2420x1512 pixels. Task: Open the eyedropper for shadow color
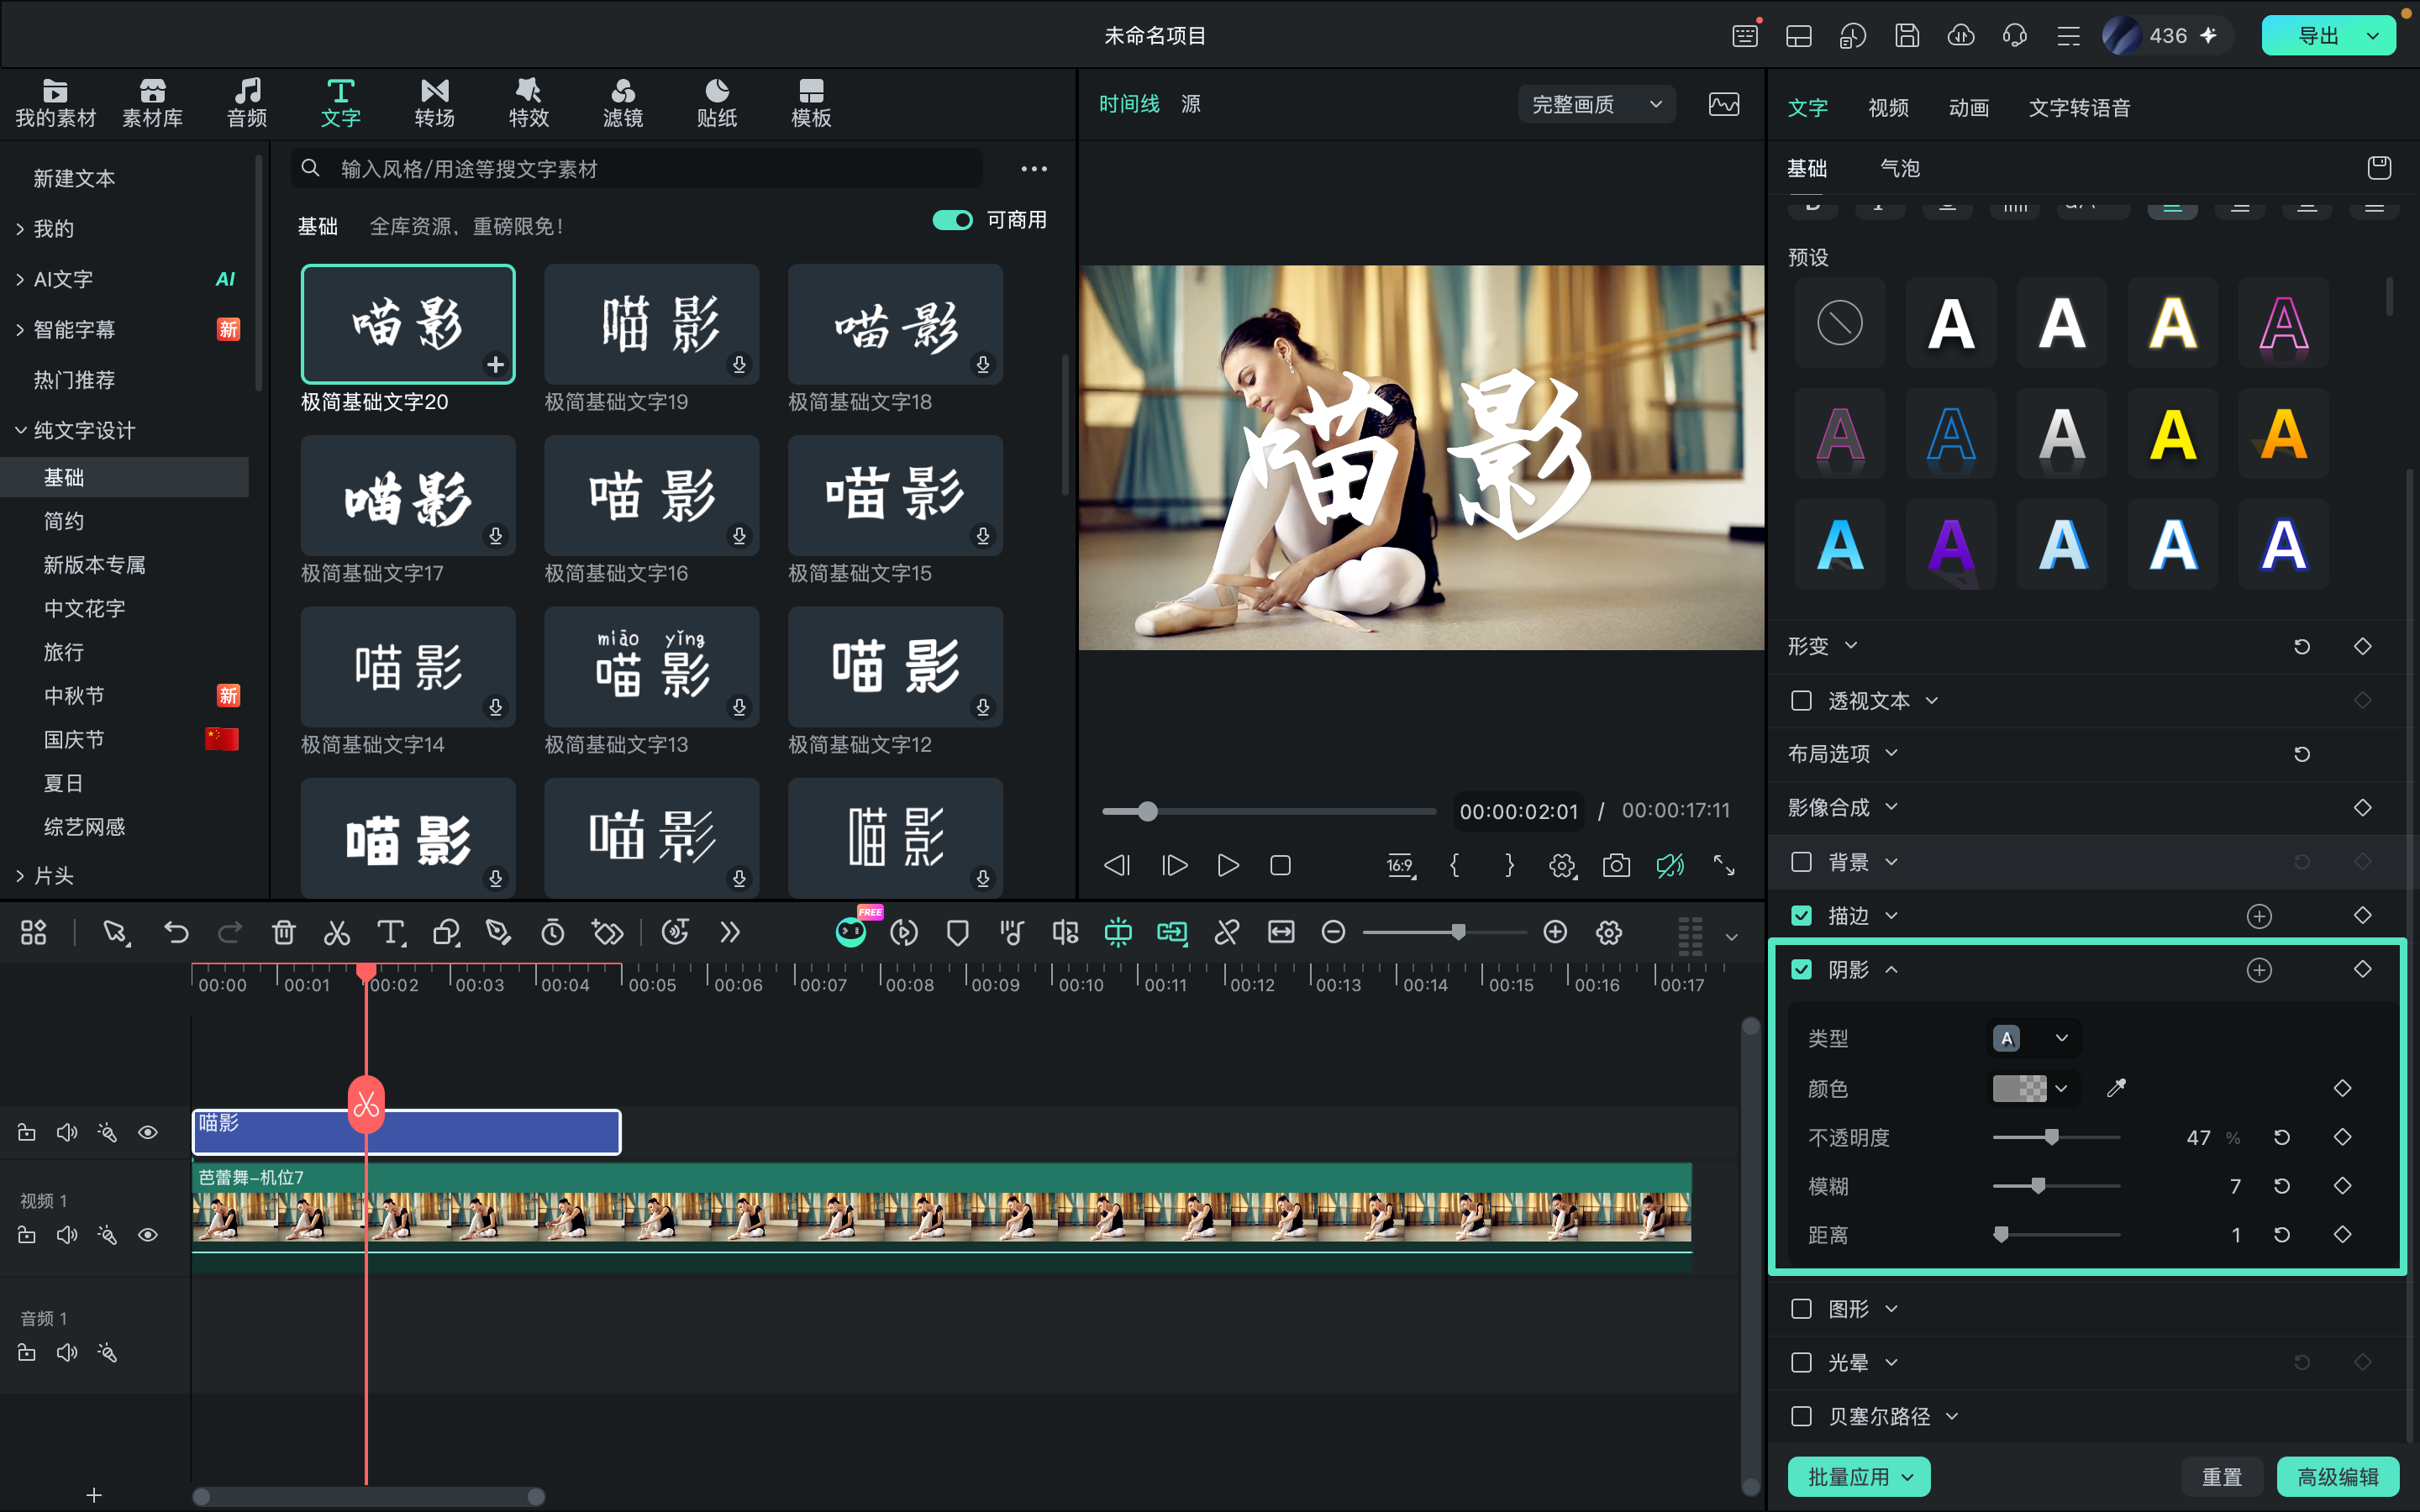pyautogui.click(x=2116, y=1088)
